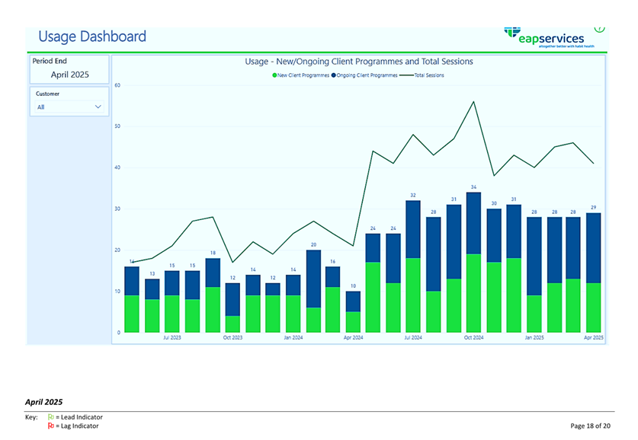
Task: Click the green Lead Indicator flag icon
Action: pyautogui.click(x=51, y=417)
